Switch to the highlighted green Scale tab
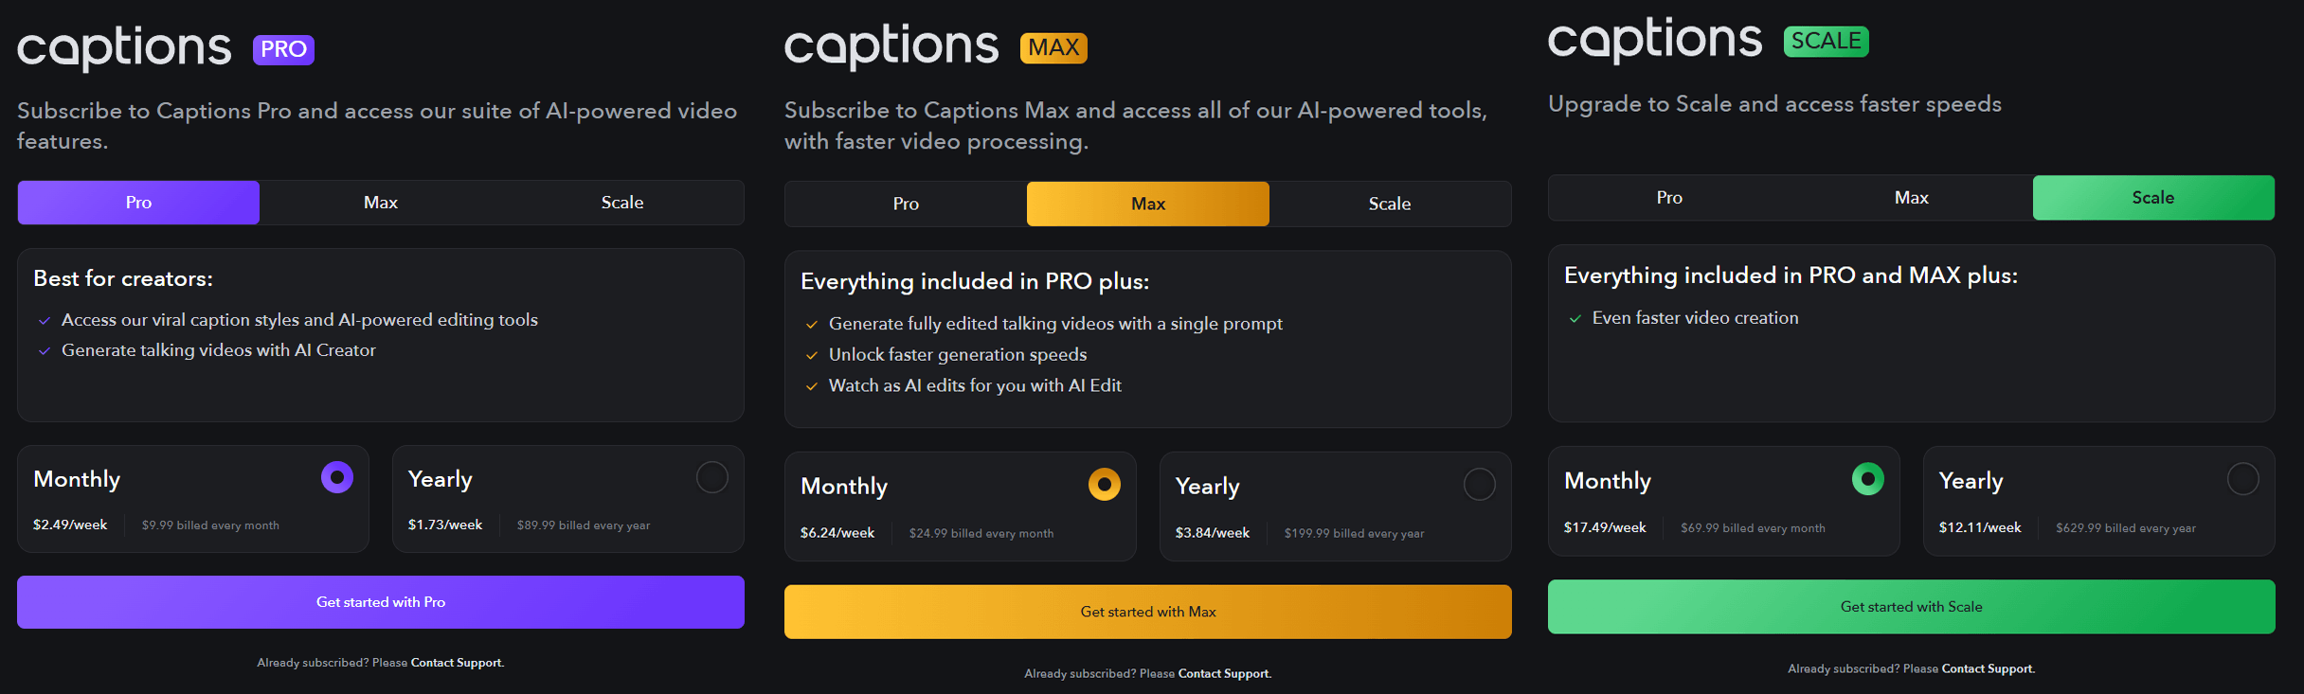 click(2153, 198)
